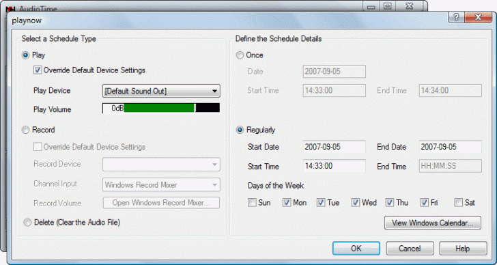Check the Sun day checkbox
The image size is (497, 265).
pos(252,203)
